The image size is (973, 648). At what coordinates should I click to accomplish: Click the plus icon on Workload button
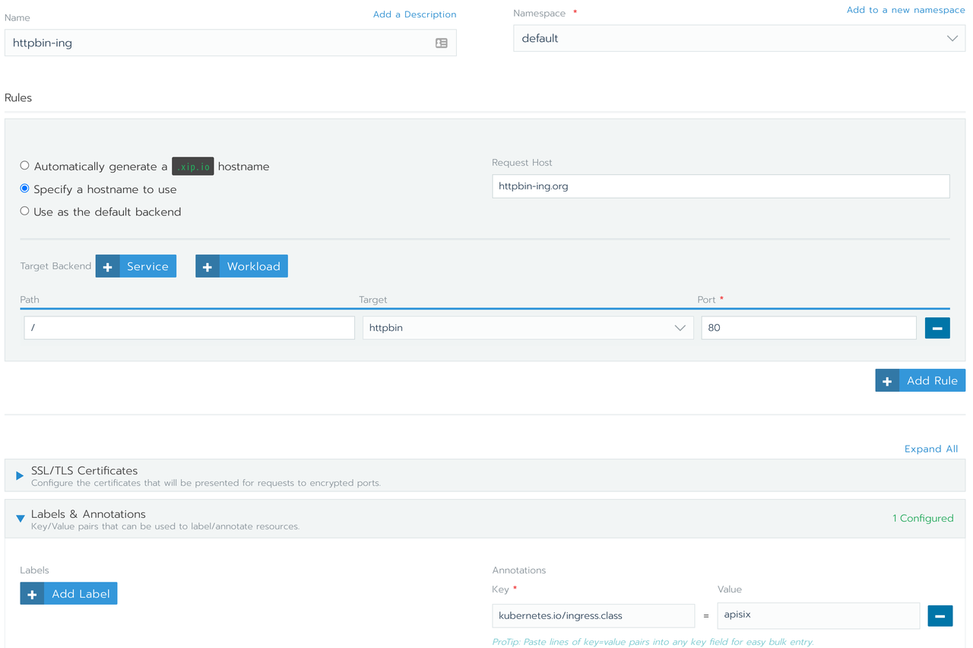tap(208, 267)
